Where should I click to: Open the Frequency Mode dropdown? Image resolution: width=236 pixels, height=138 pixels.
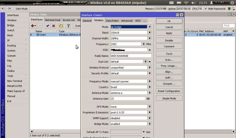tap(150, 81)
